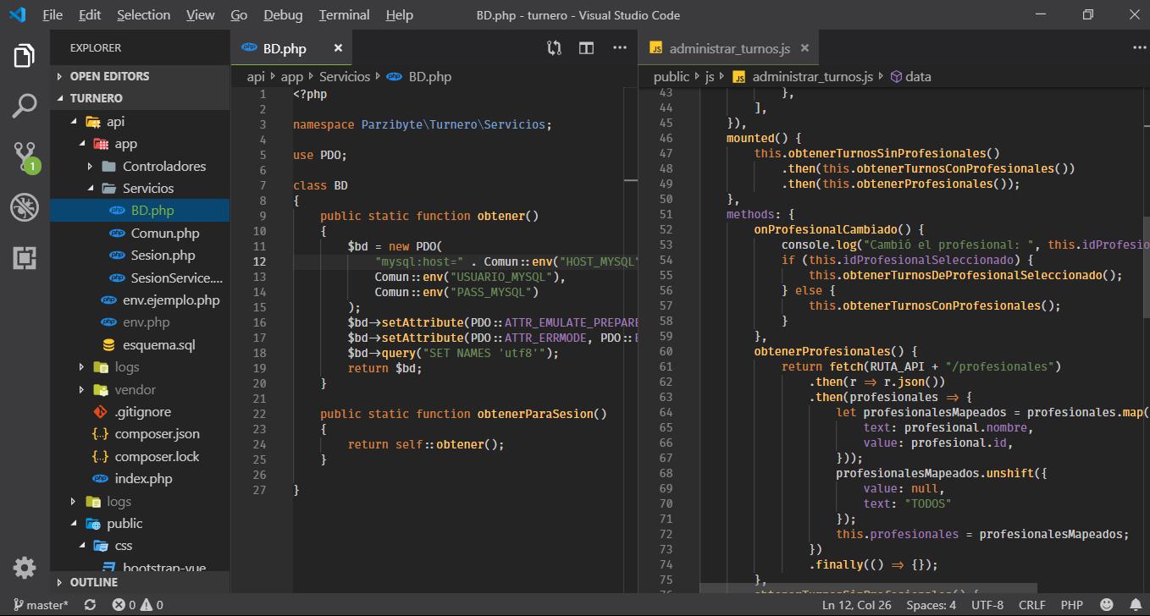Place cursor on line 24 return statement
1150x616 pixels.
426,444
